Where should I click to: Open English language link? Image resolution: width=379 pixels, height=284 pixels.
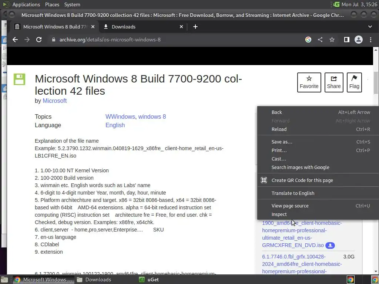tap(115, 125)
